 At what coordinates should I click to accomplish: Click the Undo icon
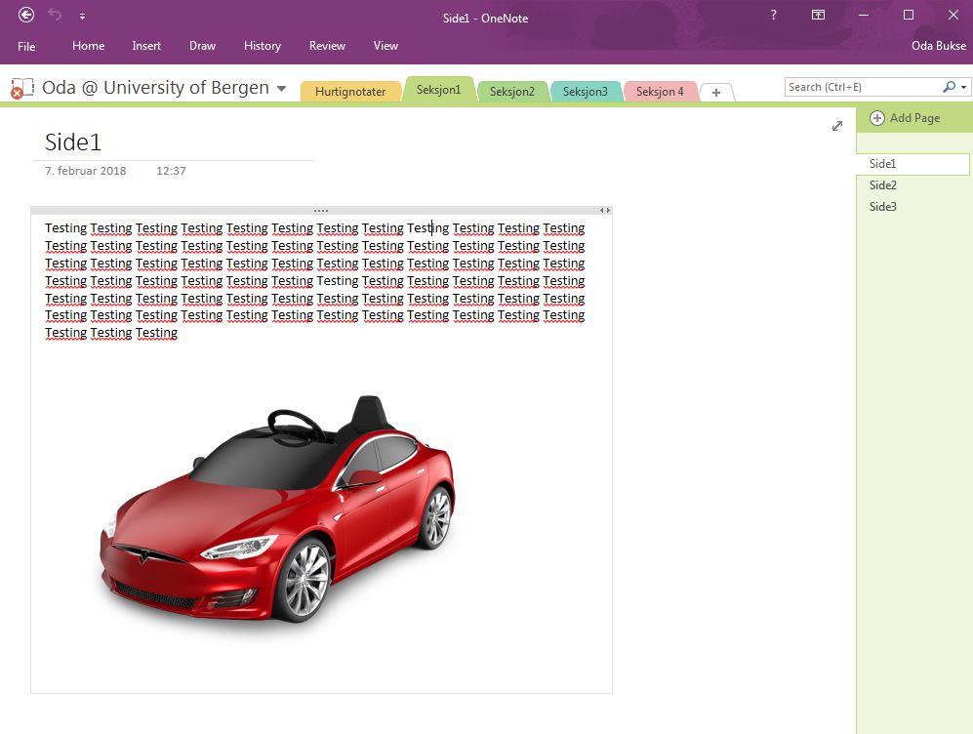55,15
